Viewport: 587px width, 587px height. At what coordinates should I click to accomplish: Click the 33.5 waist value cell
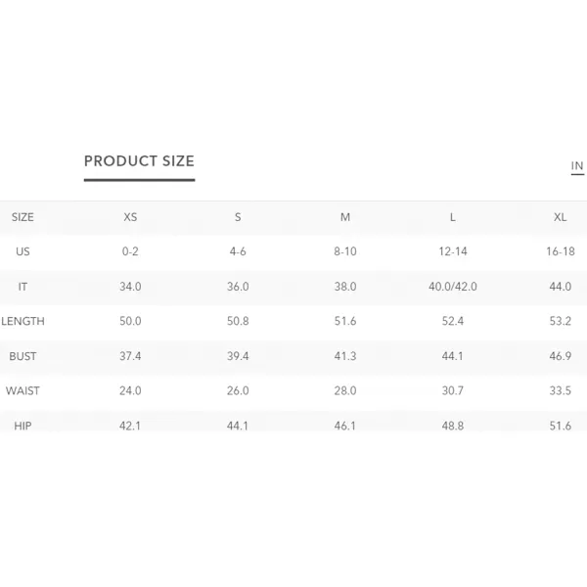click(x=560, y=390)
